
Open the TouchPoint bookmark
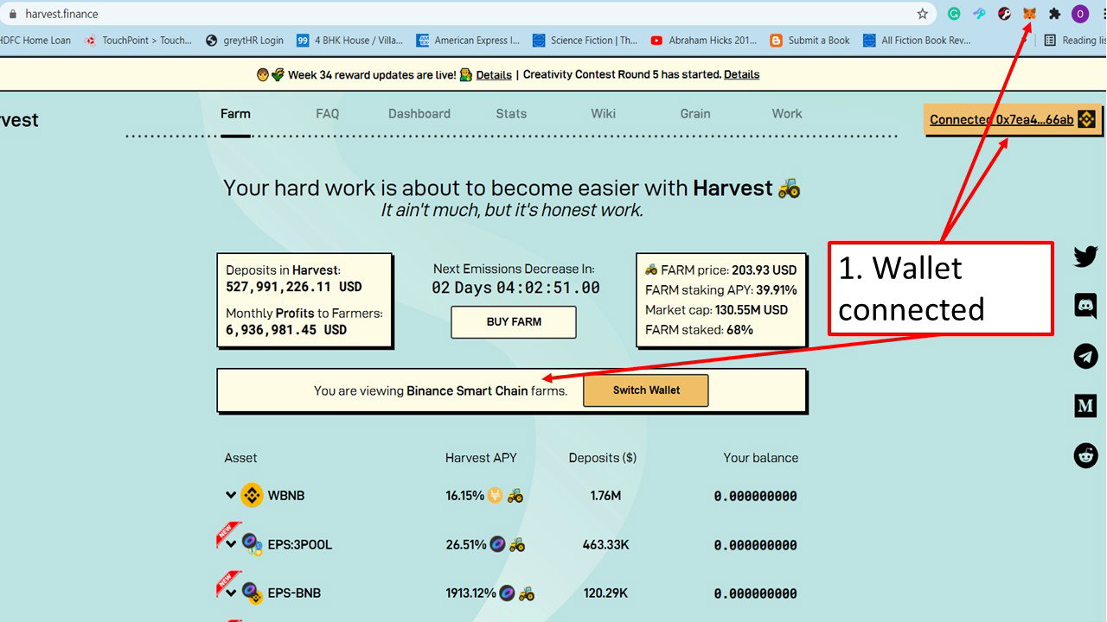[138, 40]
